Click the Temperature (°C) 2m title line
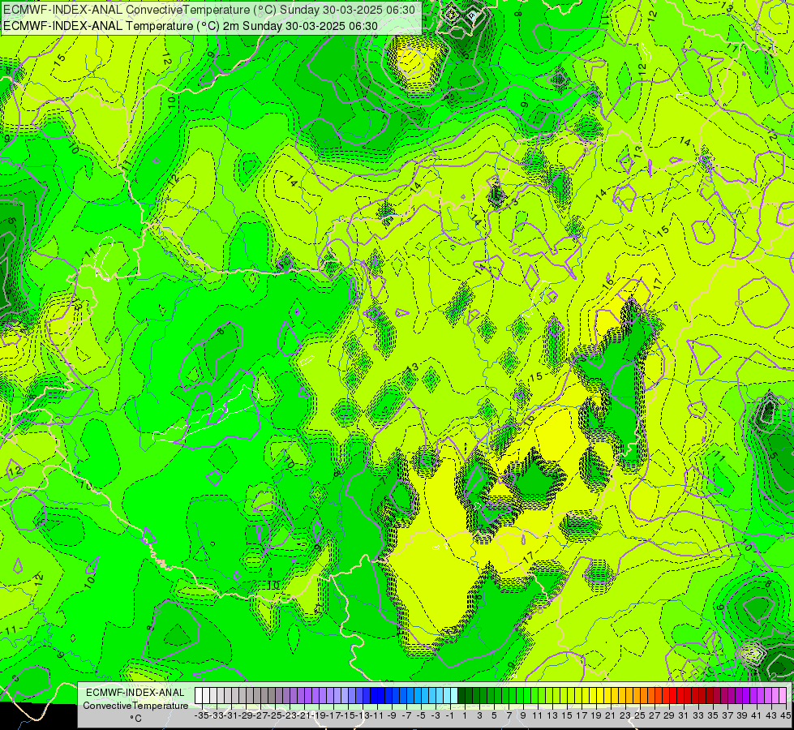Screen dimensions: 794x730 point(190,26)
